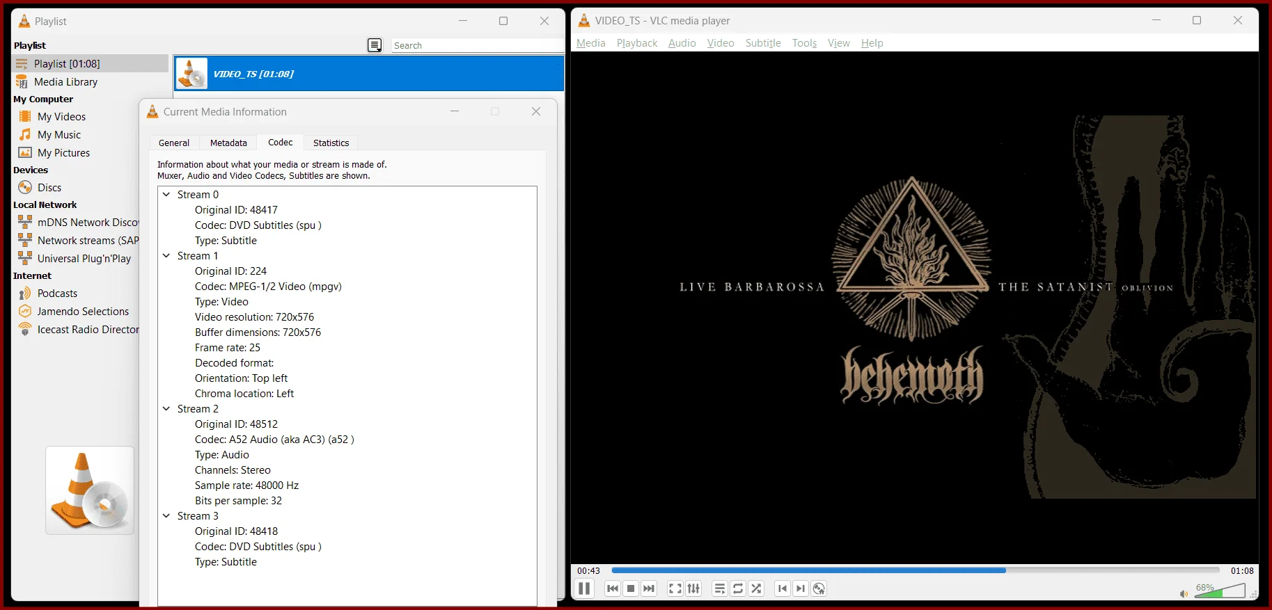Click the playlist Search field

pos(478,45)
